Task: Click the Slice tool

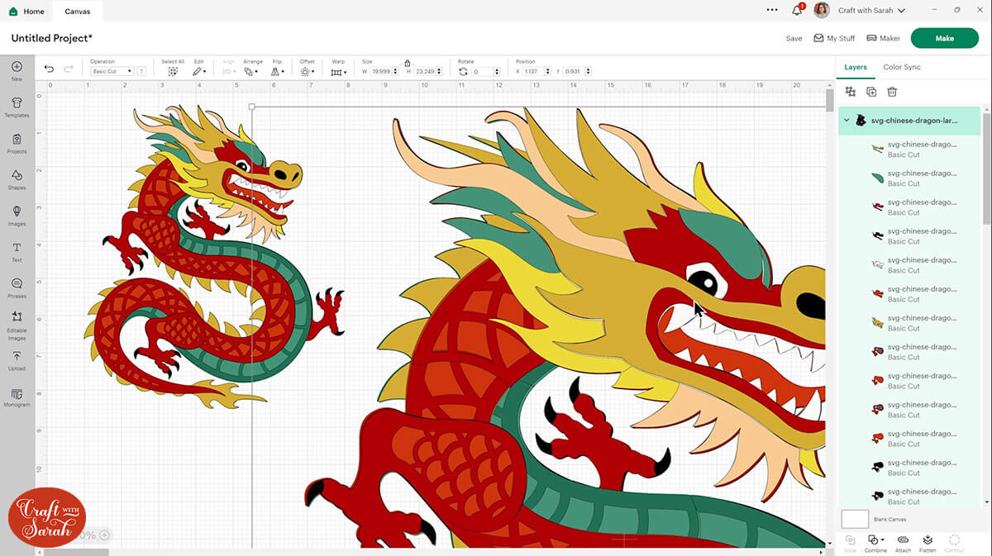Action: tap(851, 542)
